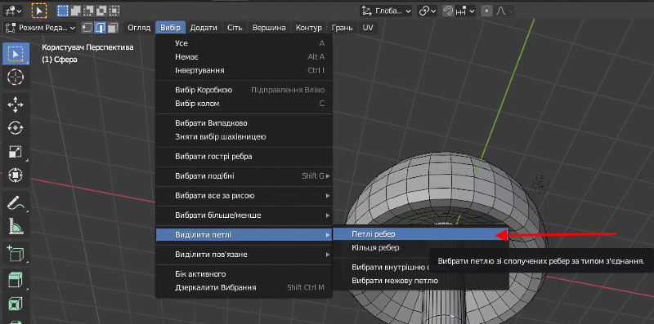This screenshot has height=324, width=654.
Task: Select the Scale tool
Action: coord(16,152)
